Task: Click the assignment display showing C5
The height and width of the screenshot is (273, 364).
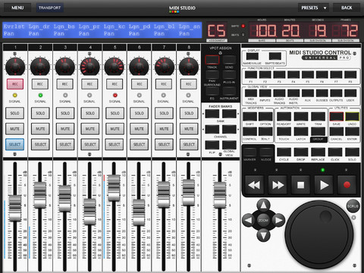Action: pyautogui.click(x=217, y=30)
